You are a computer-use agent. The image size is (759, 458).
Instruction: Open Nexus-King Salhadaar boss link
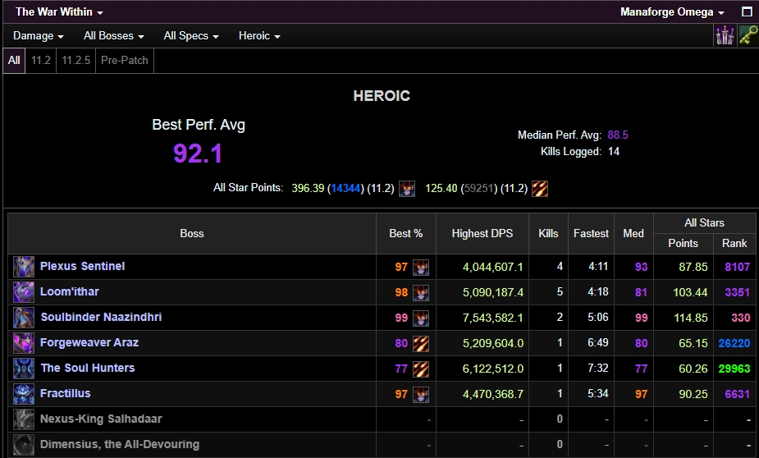pyautogui.click(x=101, y=419)
